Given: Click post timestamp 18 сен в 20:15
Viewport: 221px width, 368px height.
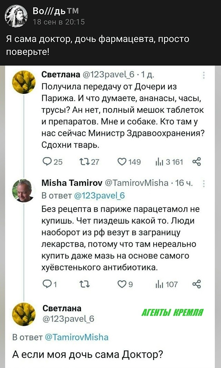Looking at the screenshot, I should [58, 22].
